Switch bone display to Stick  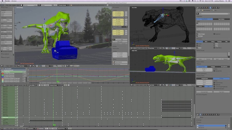(x=206, y=42)
